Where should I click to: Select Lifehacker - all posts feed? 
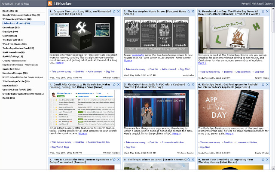coord(23,23)
